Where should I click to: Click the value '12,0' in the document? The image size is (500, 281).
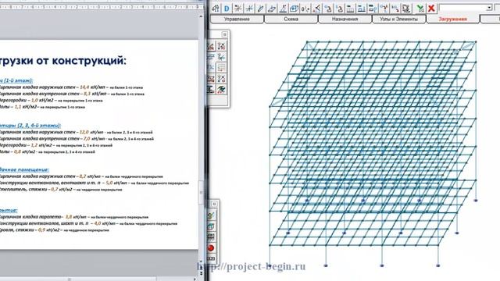tap(84, 132)
